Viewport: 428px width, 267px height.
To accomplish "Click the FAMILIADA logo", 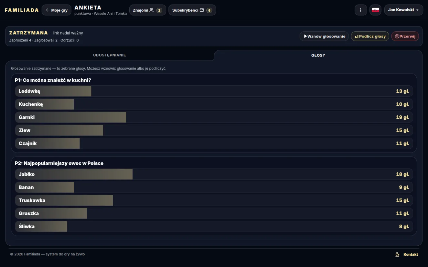I will pyautogui.click(x=22, y=10).
